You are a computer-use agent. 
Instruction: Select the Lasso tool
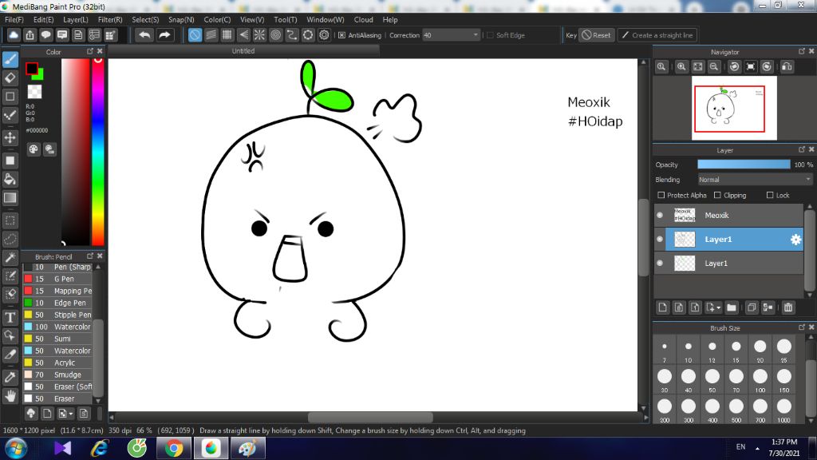point(10,240)
